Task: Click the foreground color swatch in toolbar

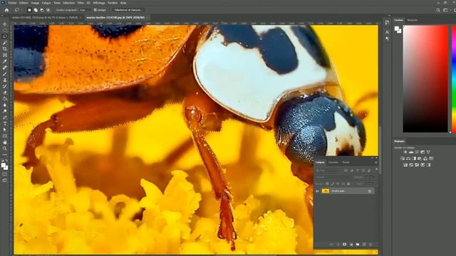Action: [3, 166]
